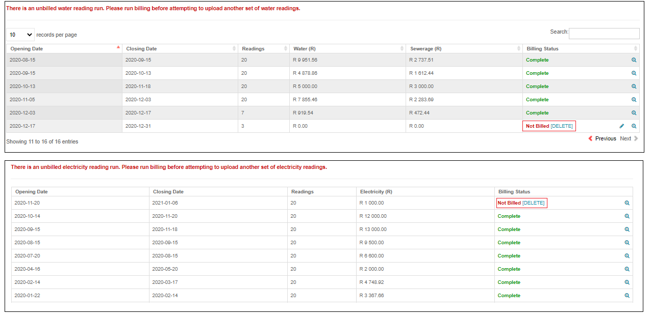Click the water amount R 919.54
Viewport: 652px width, 317px height.
click(x=303, y=113)
